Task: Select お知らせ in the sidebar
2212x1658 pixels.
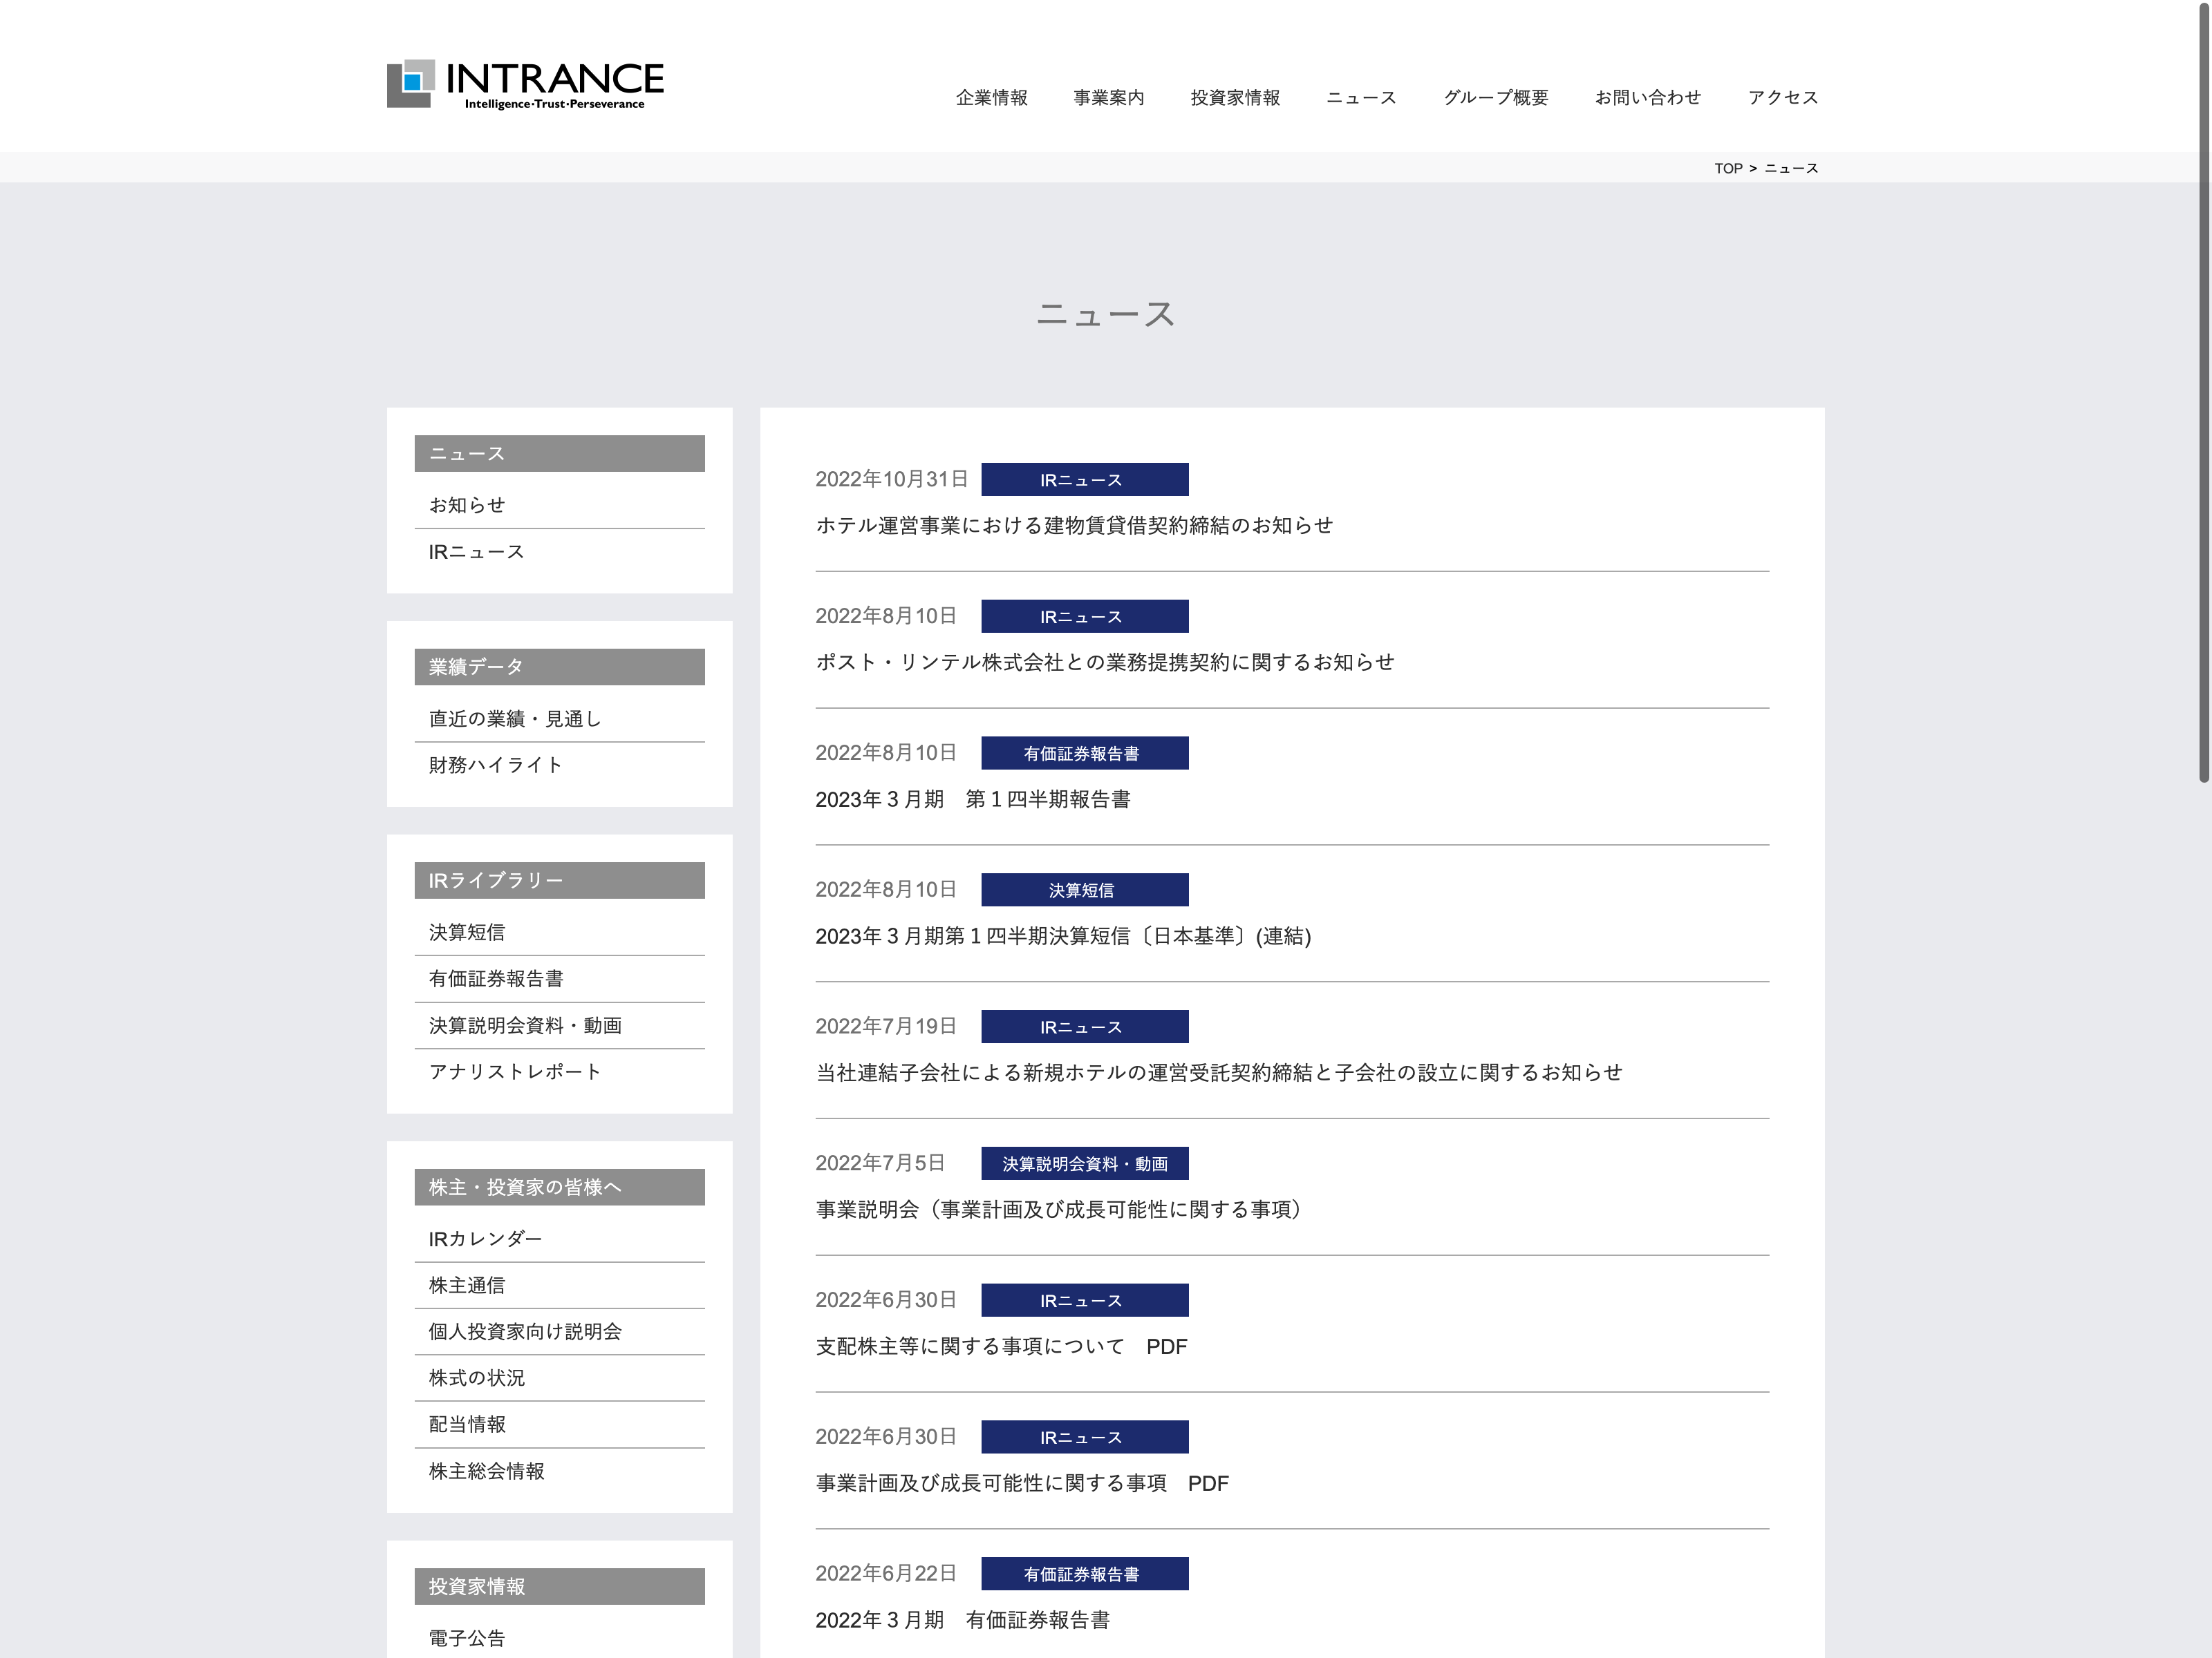Action: pos(467,506)
